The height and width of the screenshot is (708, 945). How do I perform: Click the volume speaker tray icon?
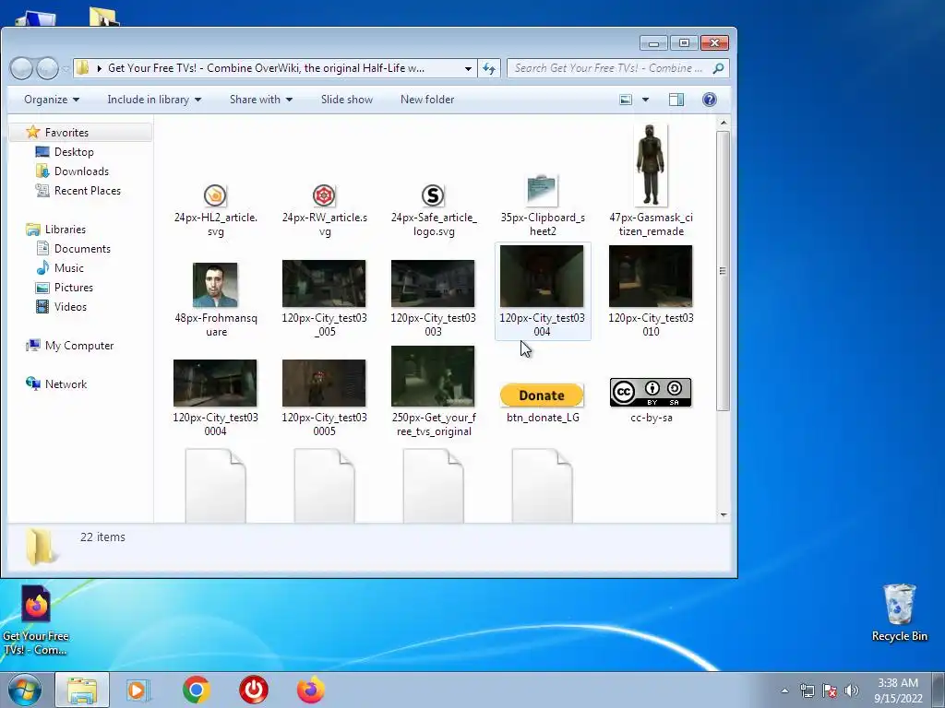(852, 690)
